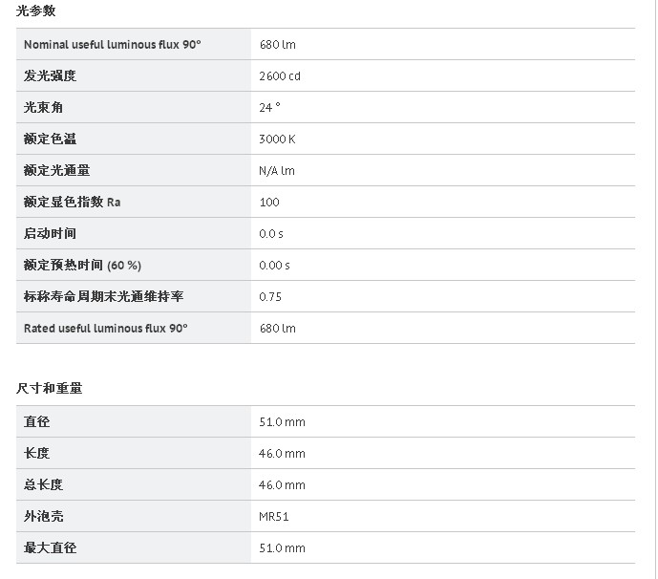Click the Rated useful luminous flux 90° label

click(x=105, y=328)
